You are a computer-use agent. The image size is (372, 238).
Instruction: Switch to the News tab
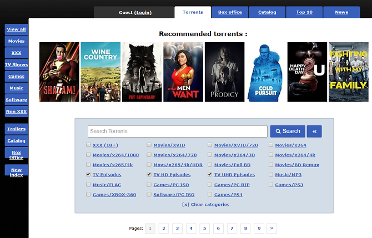341,12
